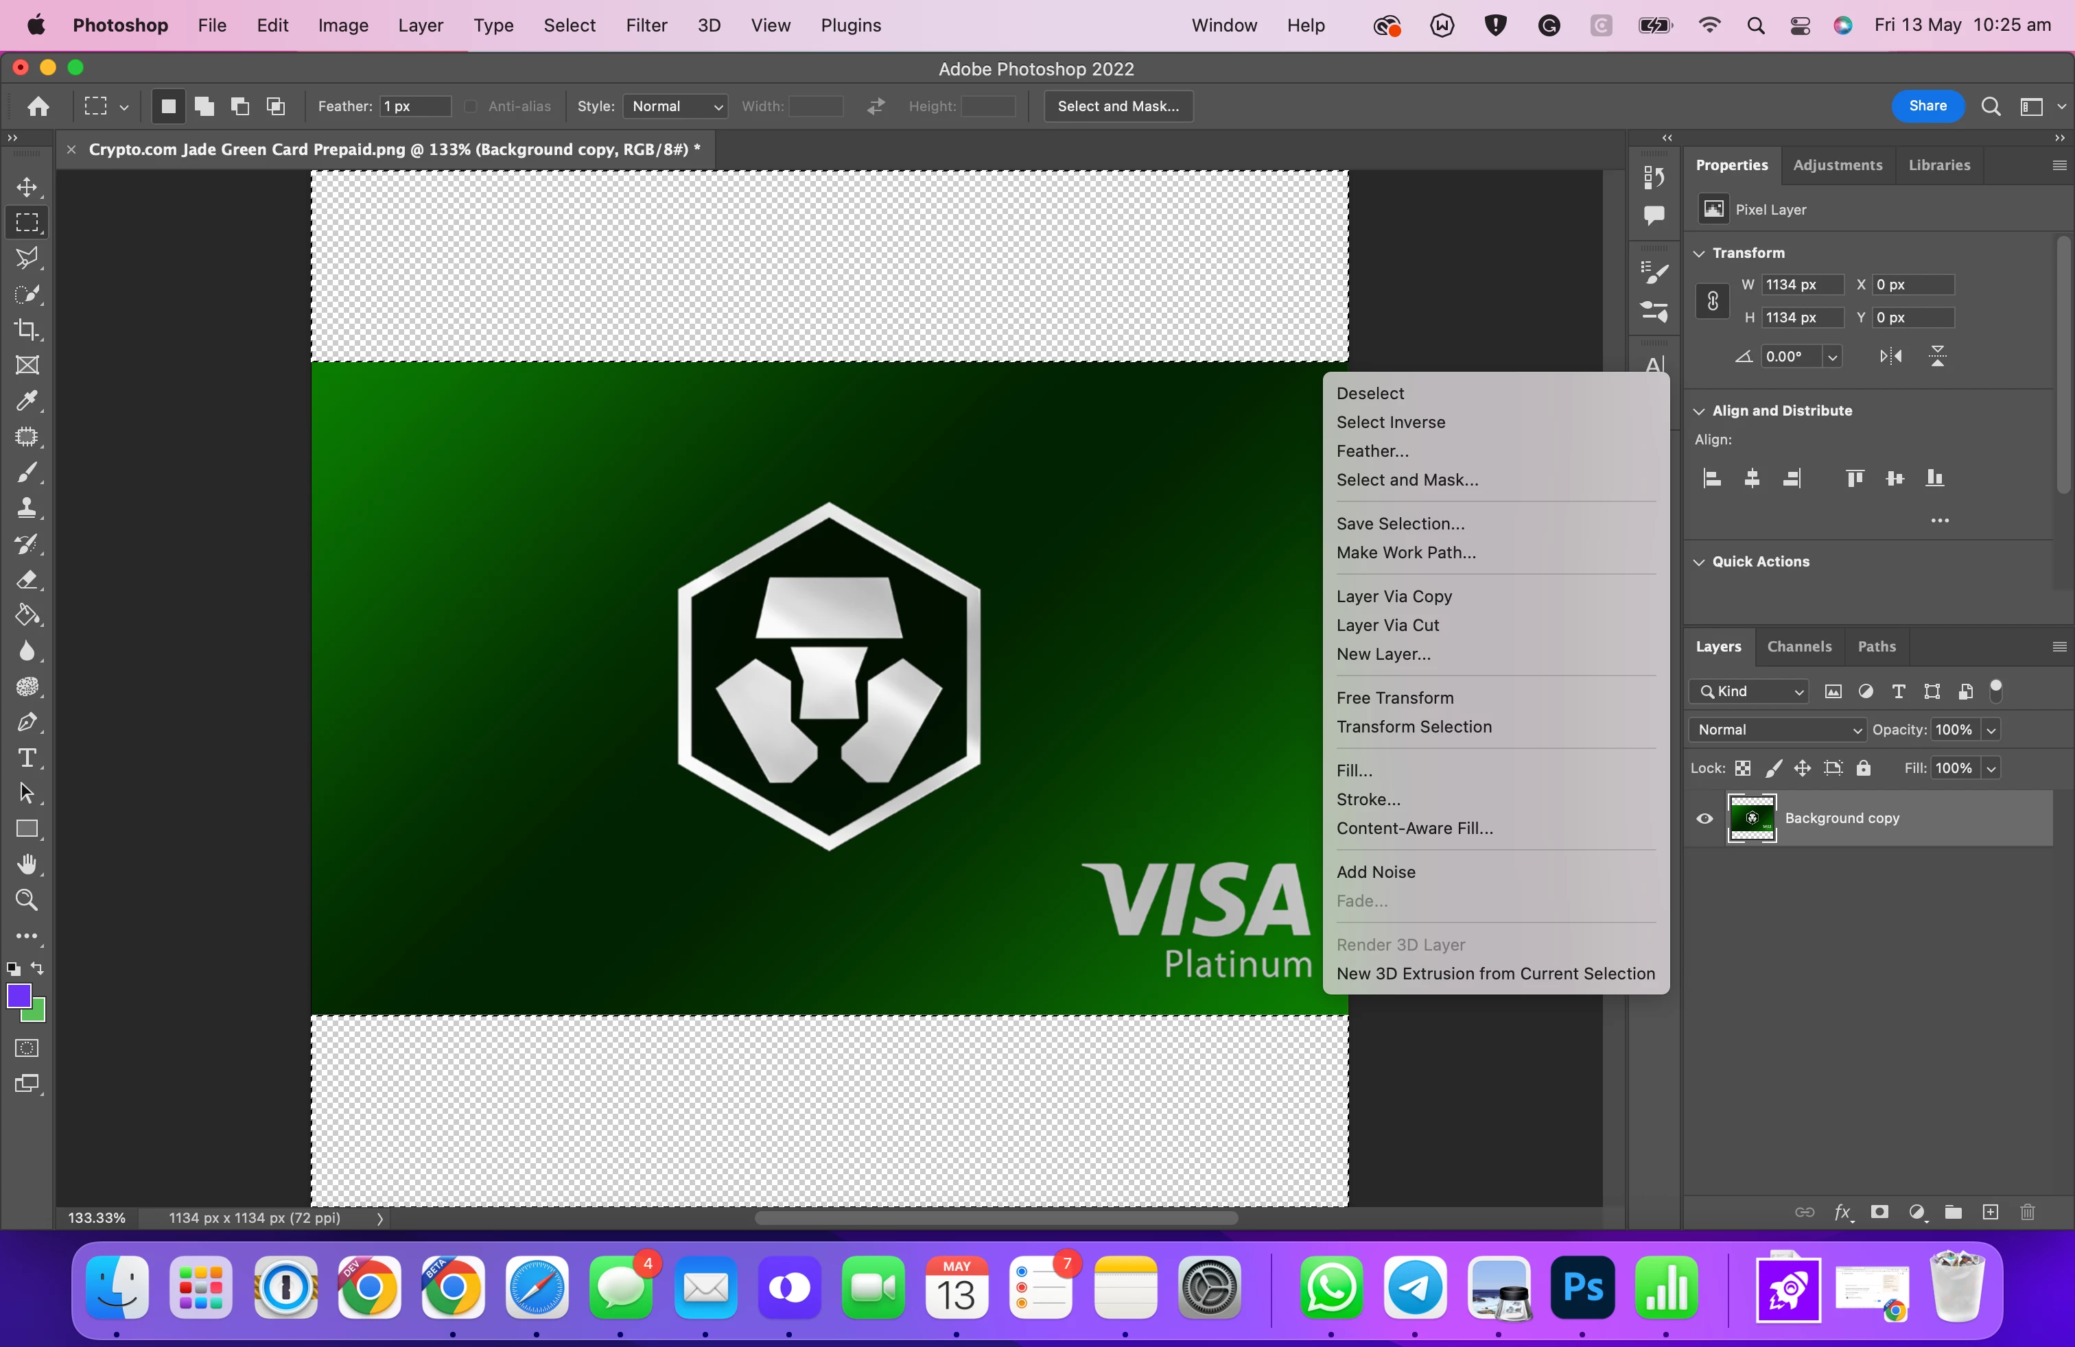The width and height of the screenshot is (2075, 1347).
Task: Click the Select and Mask... button
Action: [x=1118, y=106]
